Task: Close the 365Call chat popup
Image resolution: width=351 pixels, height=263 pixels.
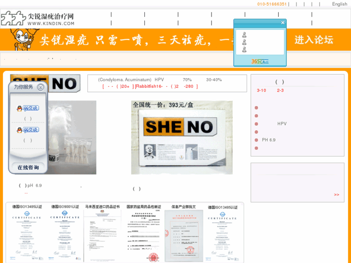Action: pos(283,23)
